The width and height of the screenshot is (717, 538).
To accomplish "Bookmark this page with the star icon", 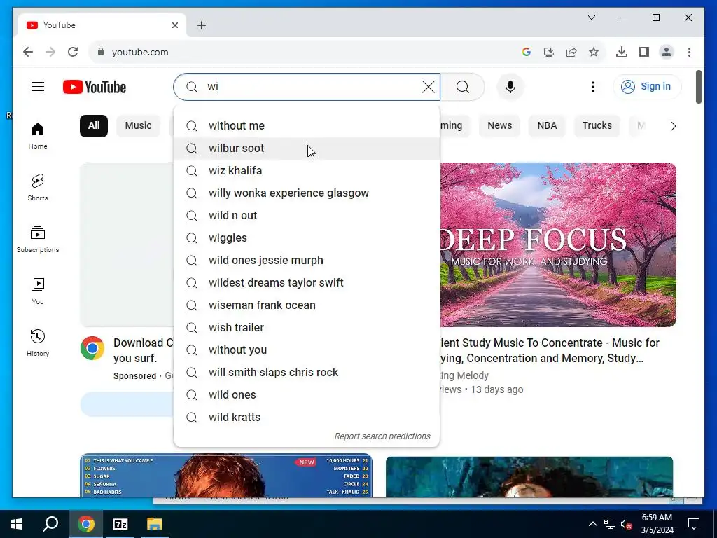I will [x=594, y=52].
